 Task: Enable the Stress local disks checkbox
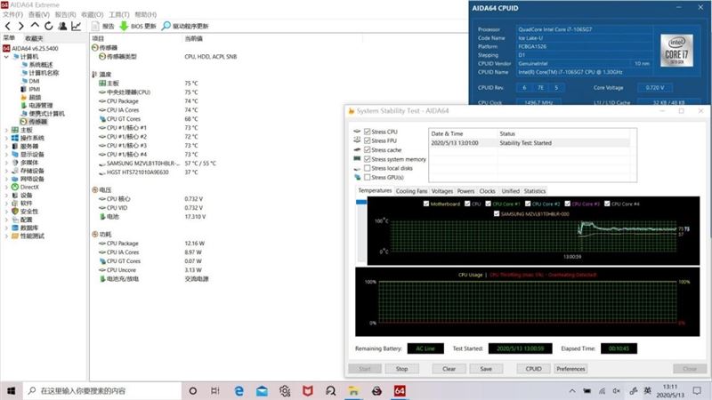(368, 168)
